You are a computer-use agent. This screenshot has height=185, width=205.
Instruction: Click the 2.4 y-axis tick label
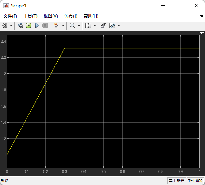(x=3, y=41)
